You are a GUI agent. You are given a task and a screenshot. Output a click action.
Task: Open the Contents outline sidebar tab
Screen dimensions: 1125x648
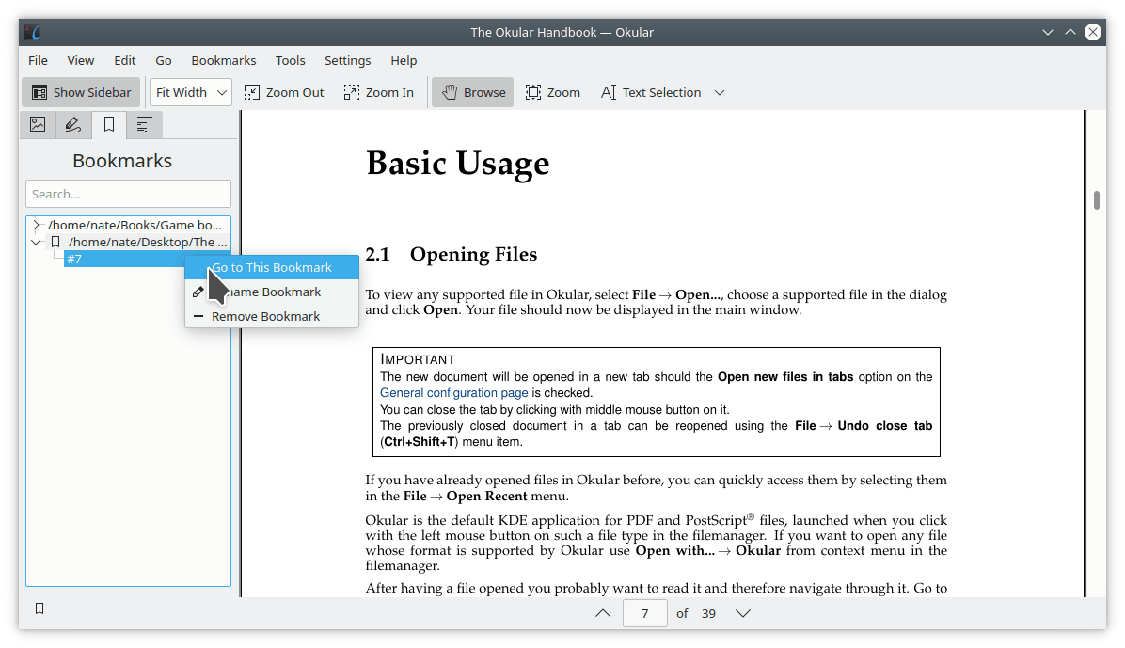[144, 124]
